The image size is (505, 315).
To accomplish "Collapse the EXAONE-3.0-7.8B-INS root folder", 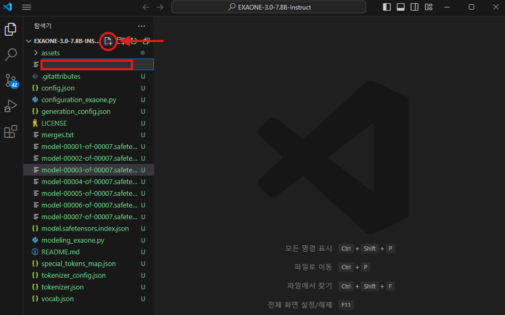I will pos(63,41).
